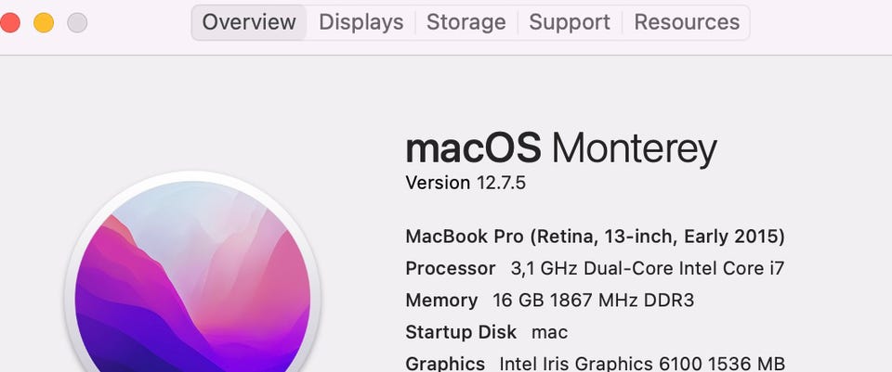Screen dimensions: 892x372
Task: Click the Intel Iris Graphics 6100 value
Action: (x=642, y=364)
